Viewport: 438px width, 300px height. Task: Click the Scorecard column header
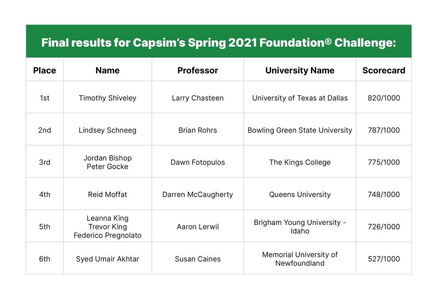(x=384, y=70)
